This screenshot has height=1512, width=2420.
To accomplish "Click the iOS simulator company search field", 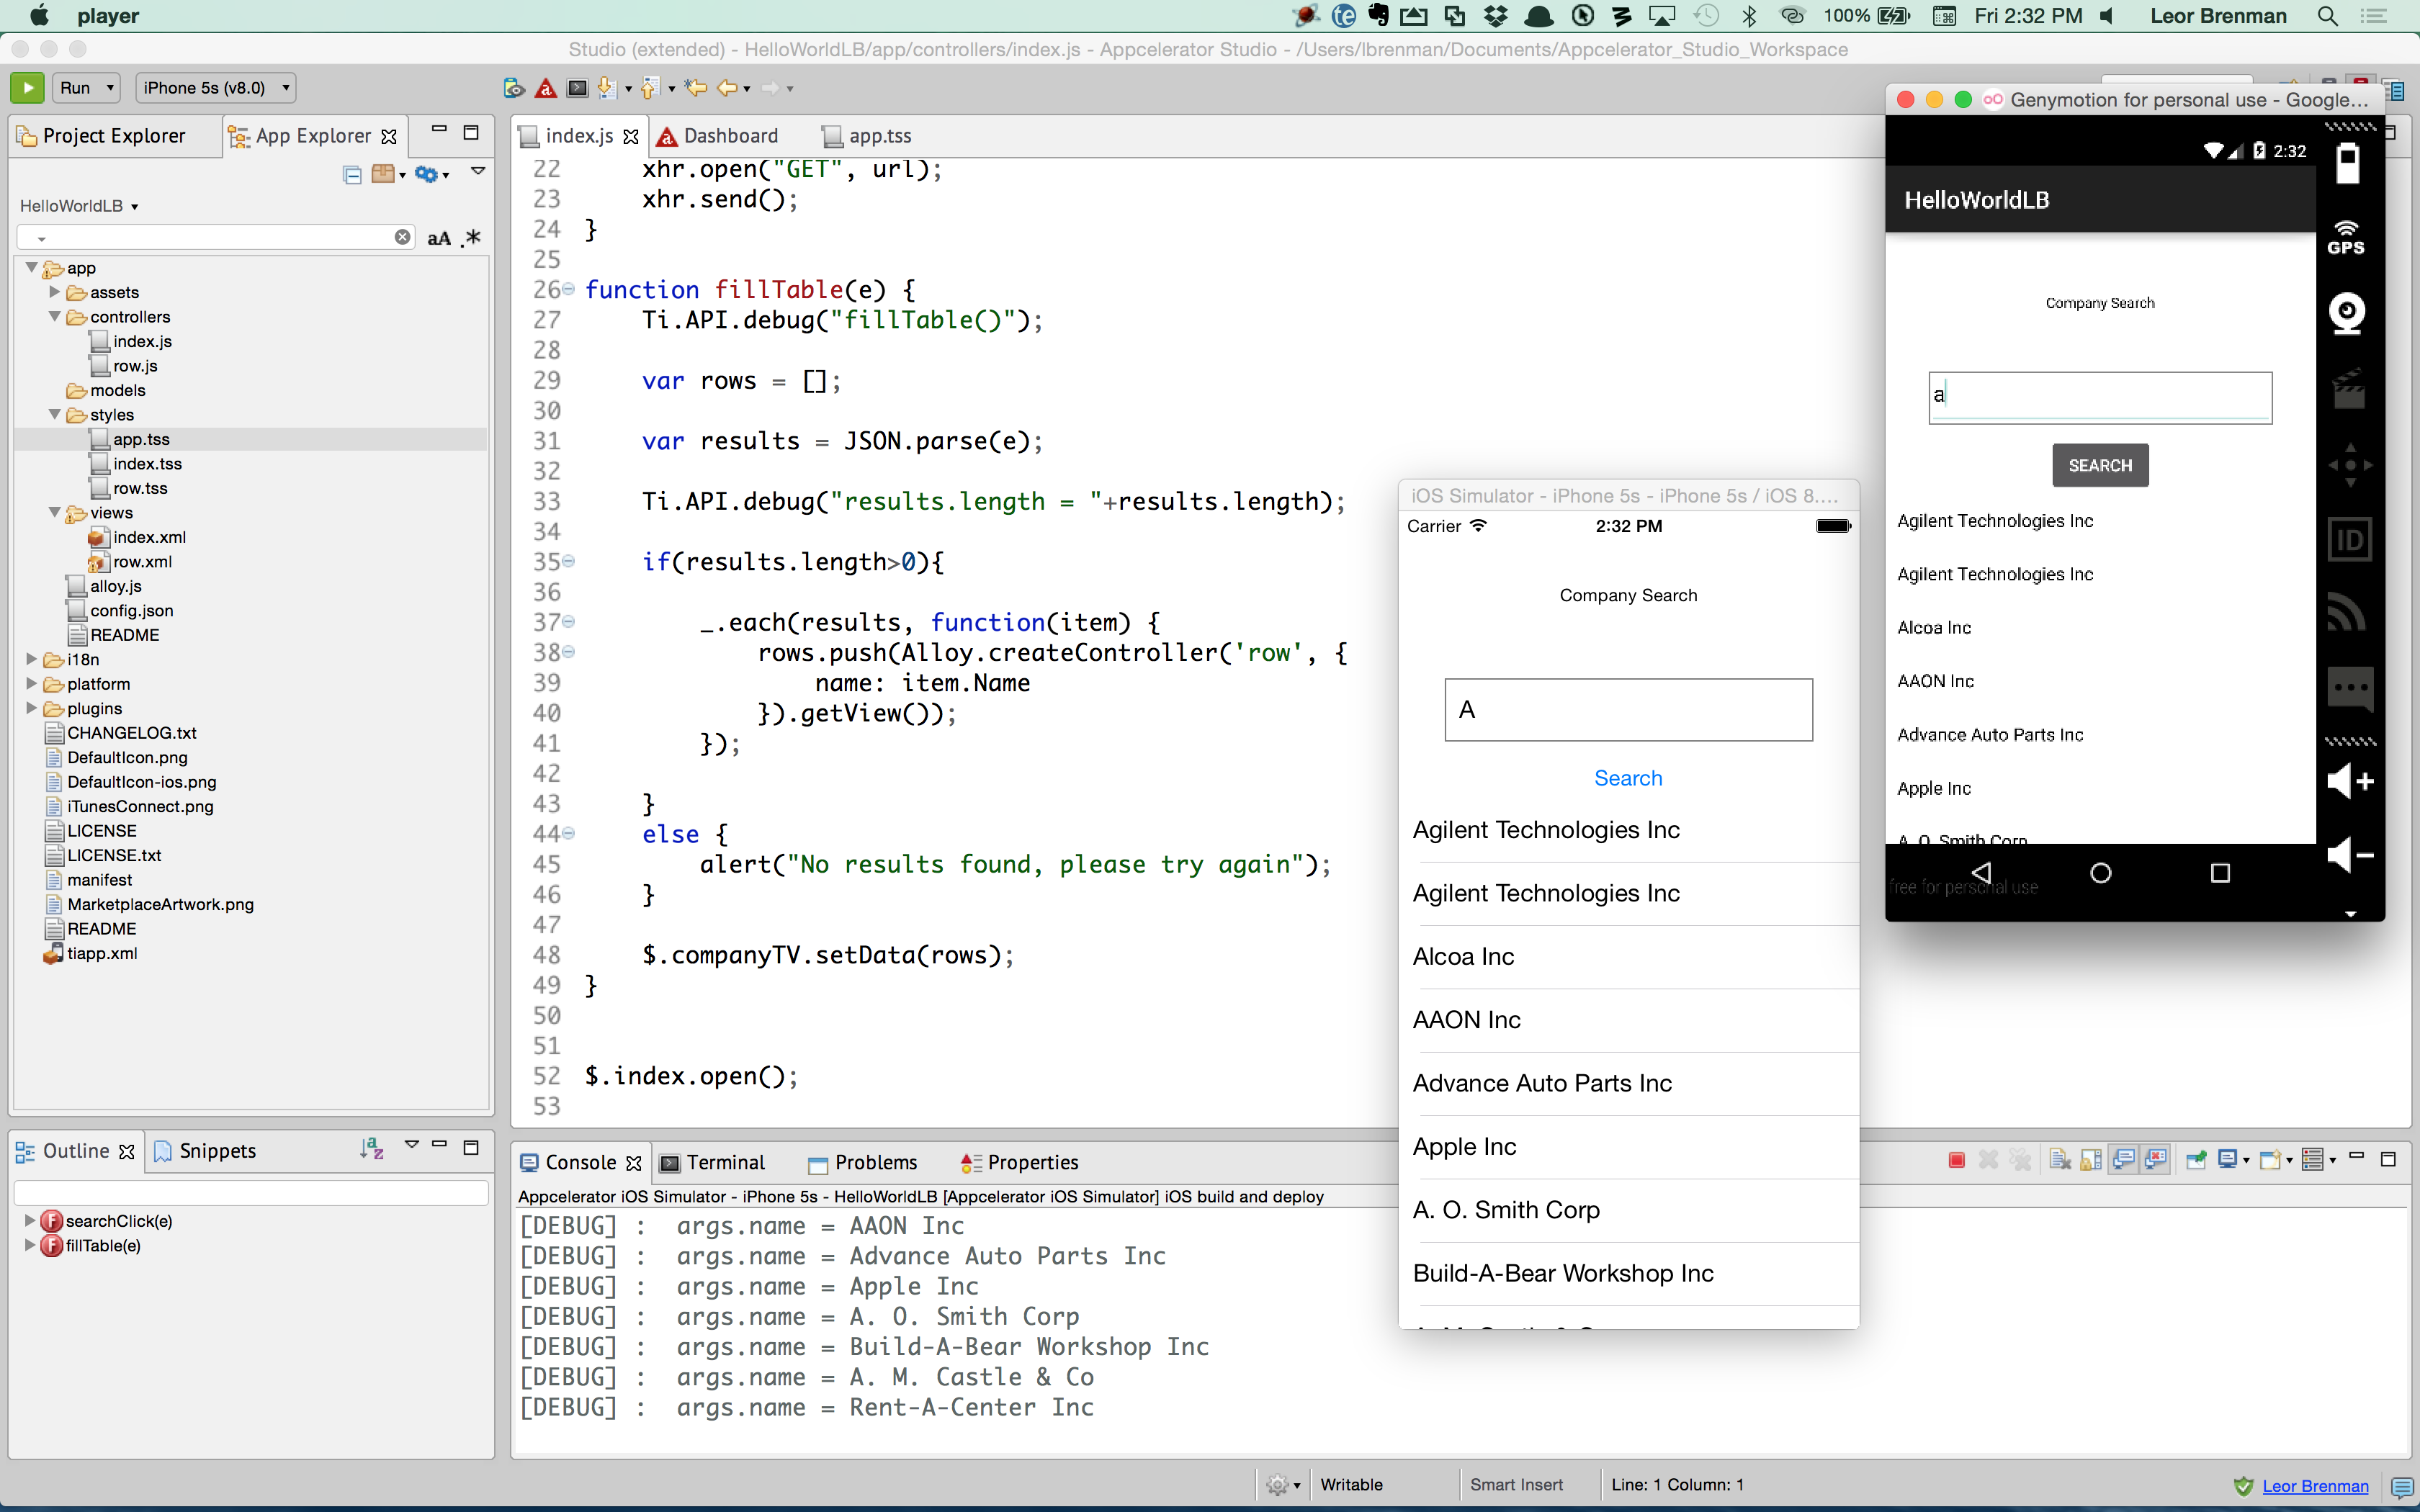I will pos(1628,710).
